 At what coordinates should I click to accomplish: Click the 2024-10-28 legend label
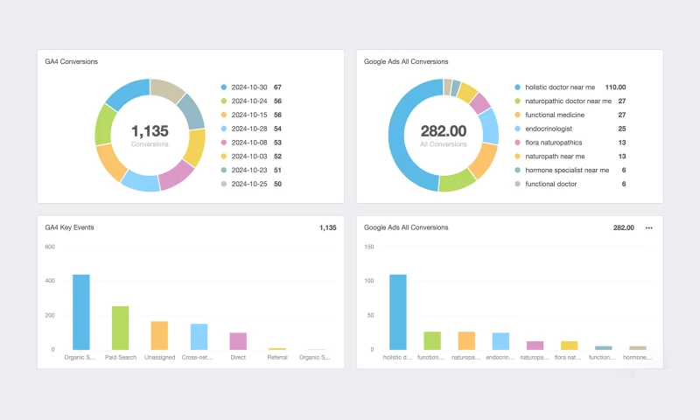(x=249, y=129)
